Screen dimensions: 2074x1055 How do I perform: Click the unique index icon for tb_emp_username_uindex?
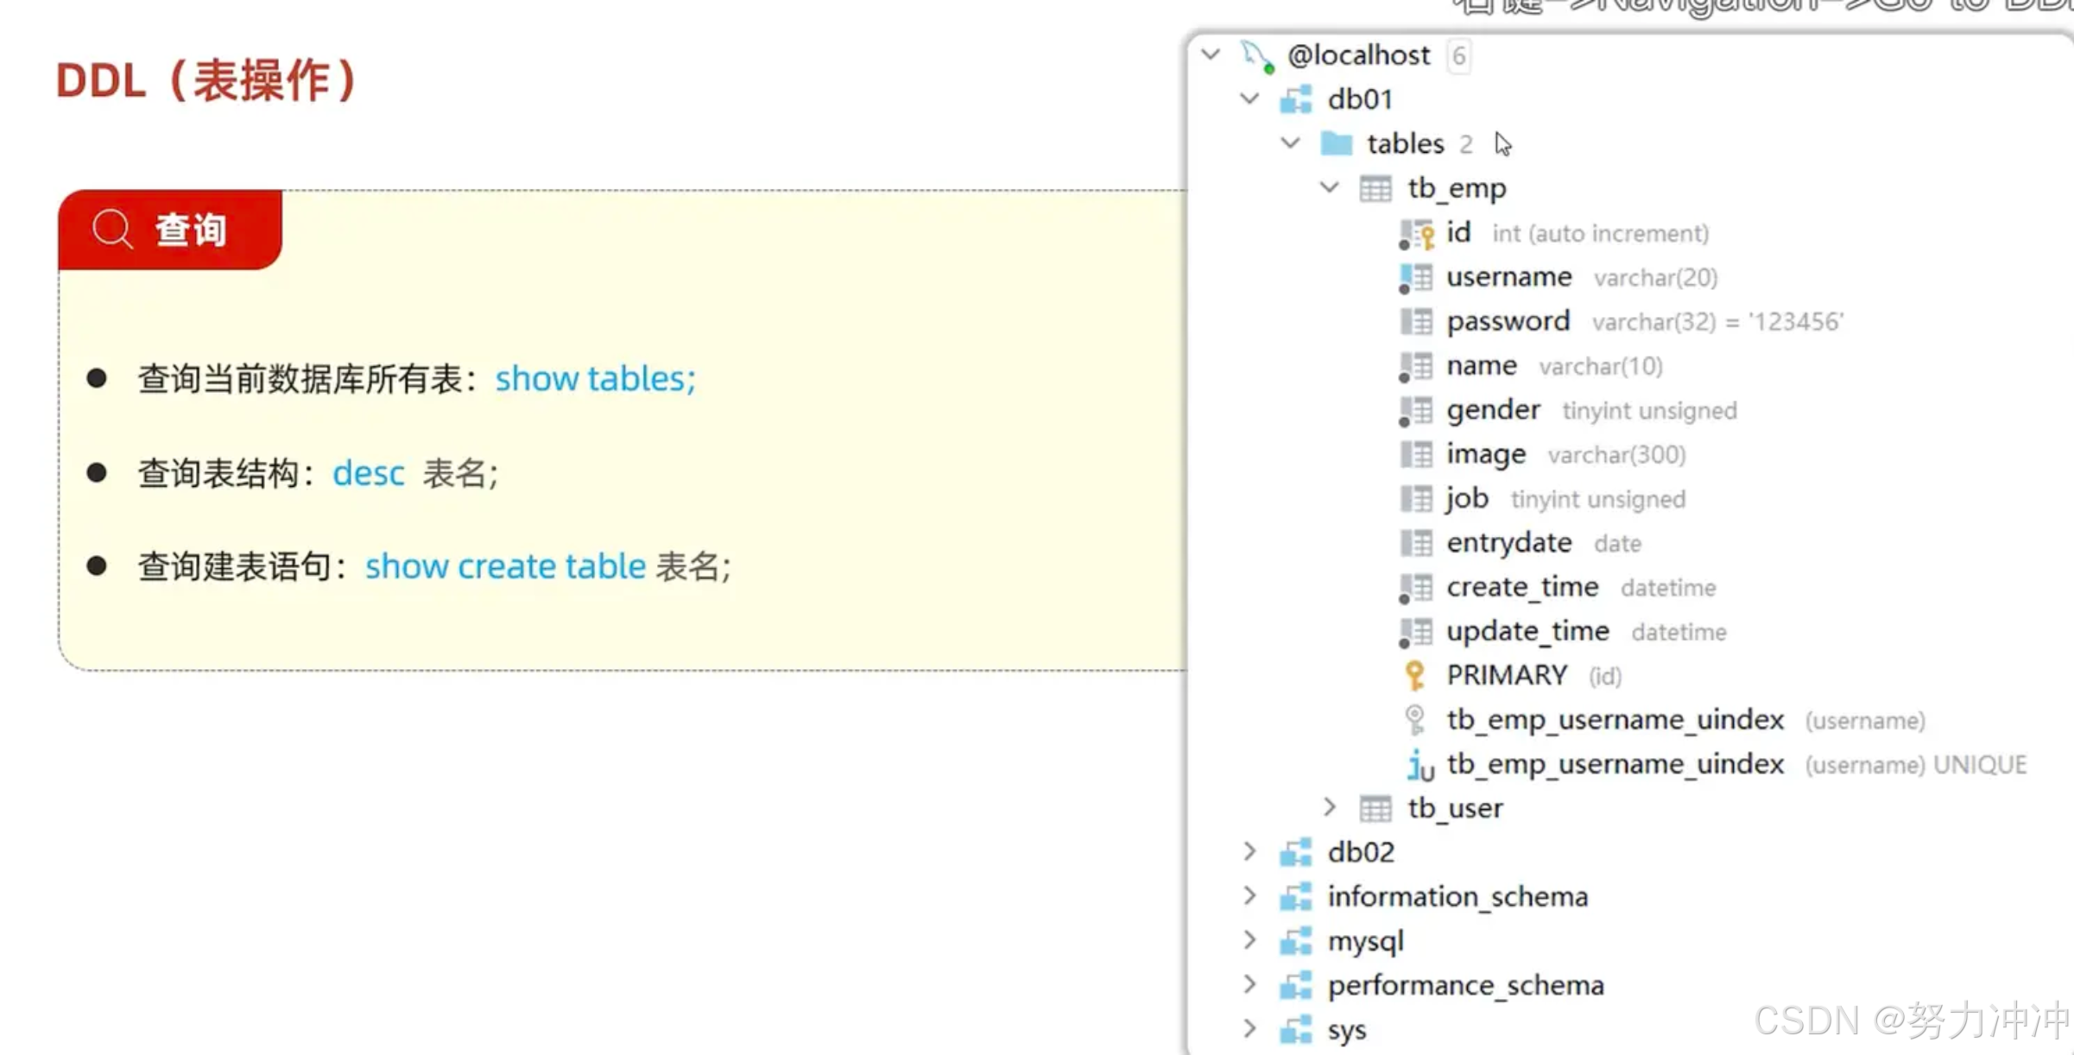pyautogui.click(x=1420, y=765)
